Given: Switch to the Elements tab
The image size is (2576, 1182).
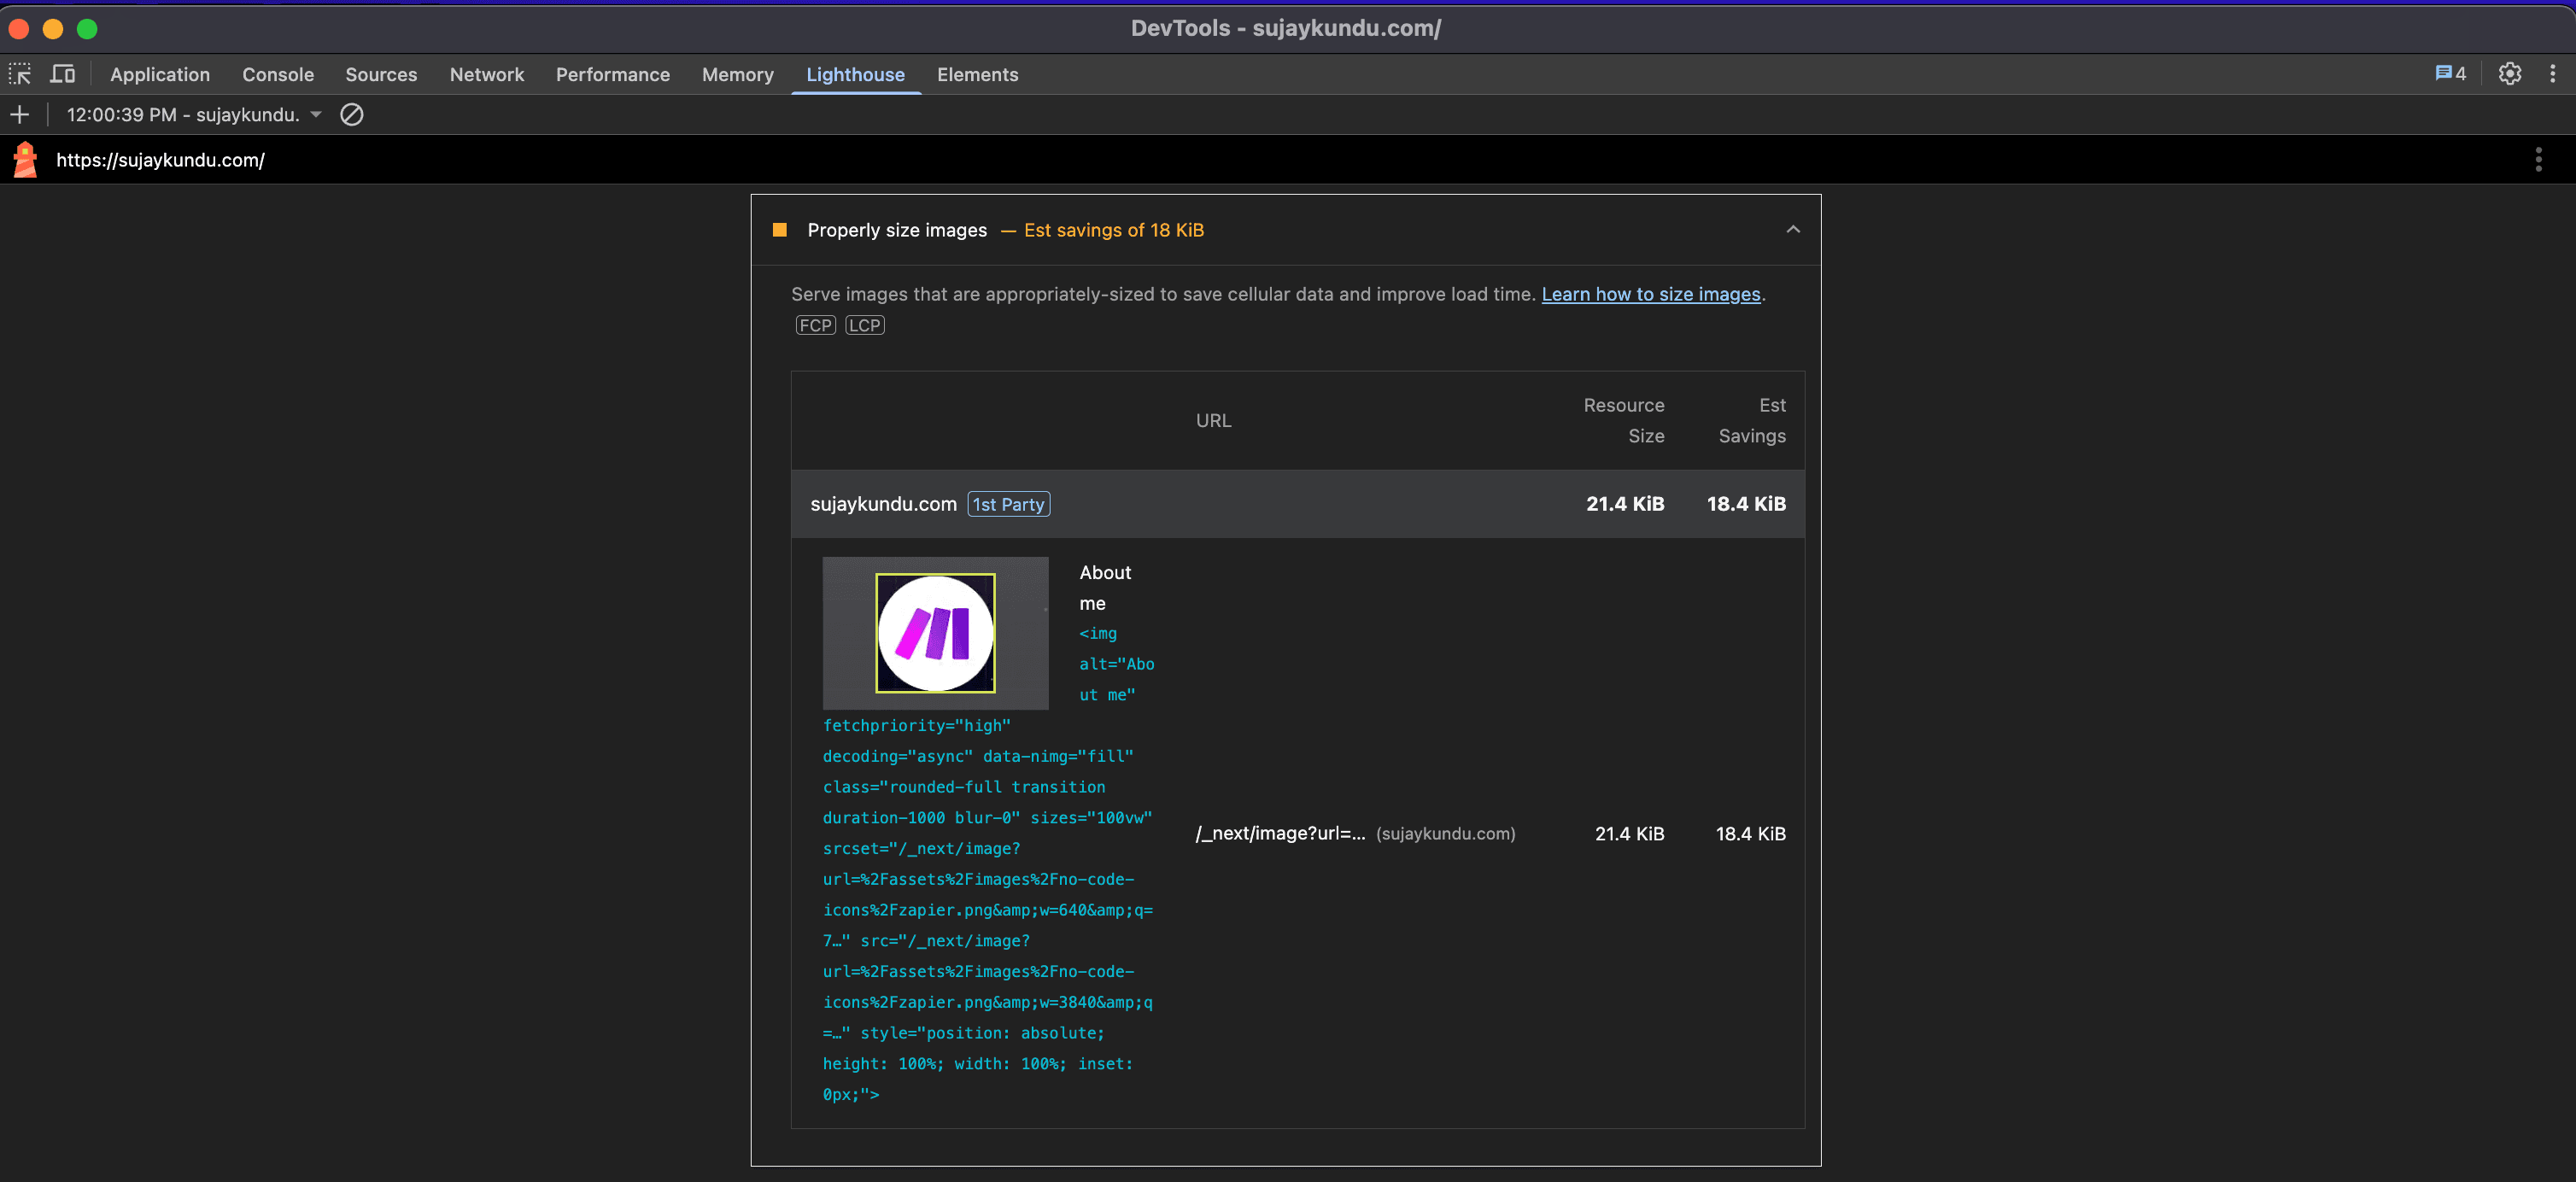Looking at the screenshot, I should point(977,74).
